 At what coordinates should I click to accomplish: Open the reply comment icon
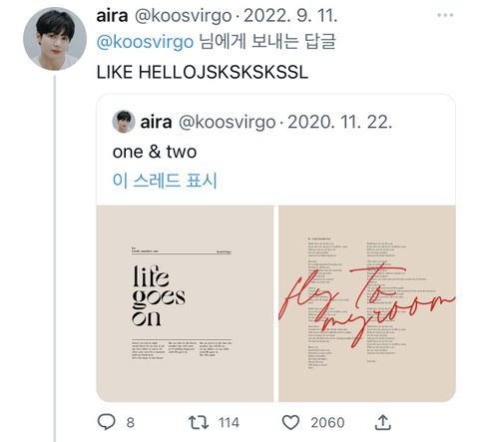(x=107, y=422)
